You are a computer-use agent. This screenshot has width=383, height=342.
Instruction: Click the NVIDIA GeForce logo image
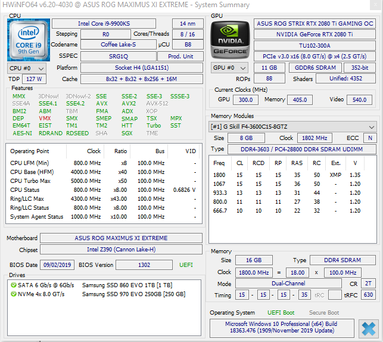pyautogui.click(x=230, y=40)
